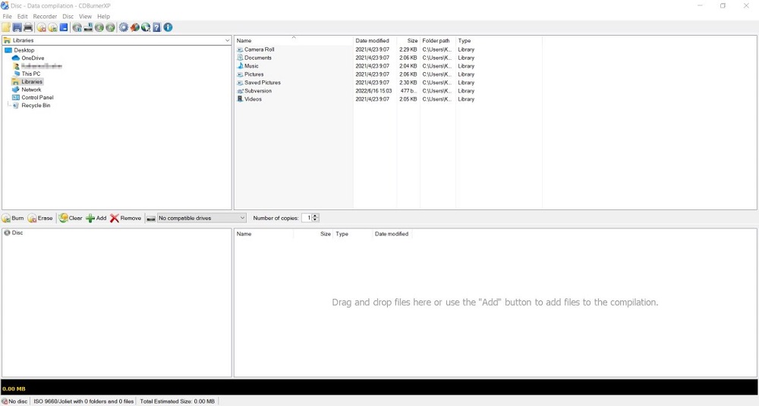Open the View menu

[85, 17]
